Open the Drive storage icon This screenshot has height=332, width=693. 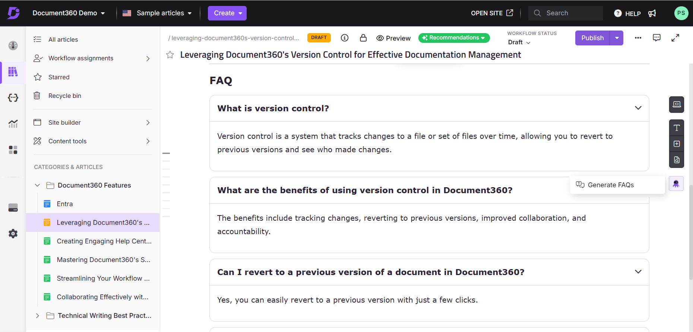coord(13,208)
